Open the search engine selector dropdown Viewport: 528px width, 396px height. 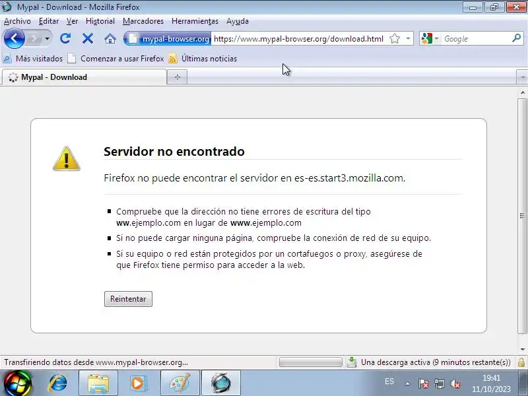(430, 39)
